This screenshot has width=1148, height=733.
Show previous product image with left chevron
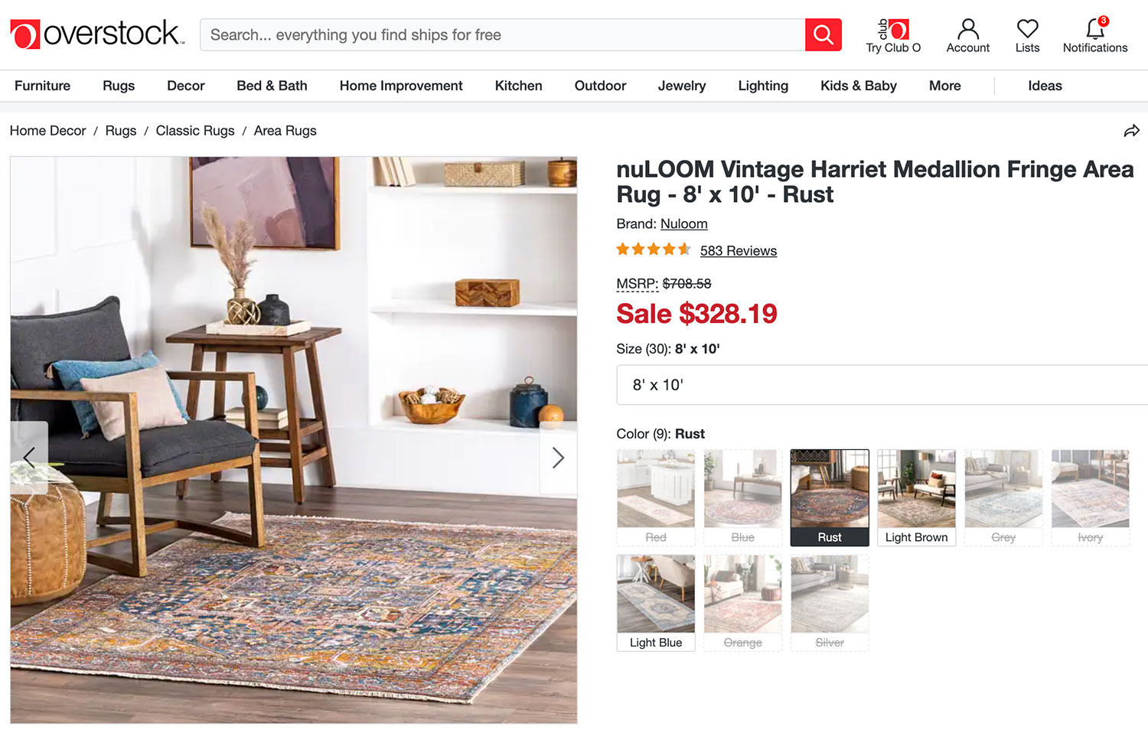(29, 458)
